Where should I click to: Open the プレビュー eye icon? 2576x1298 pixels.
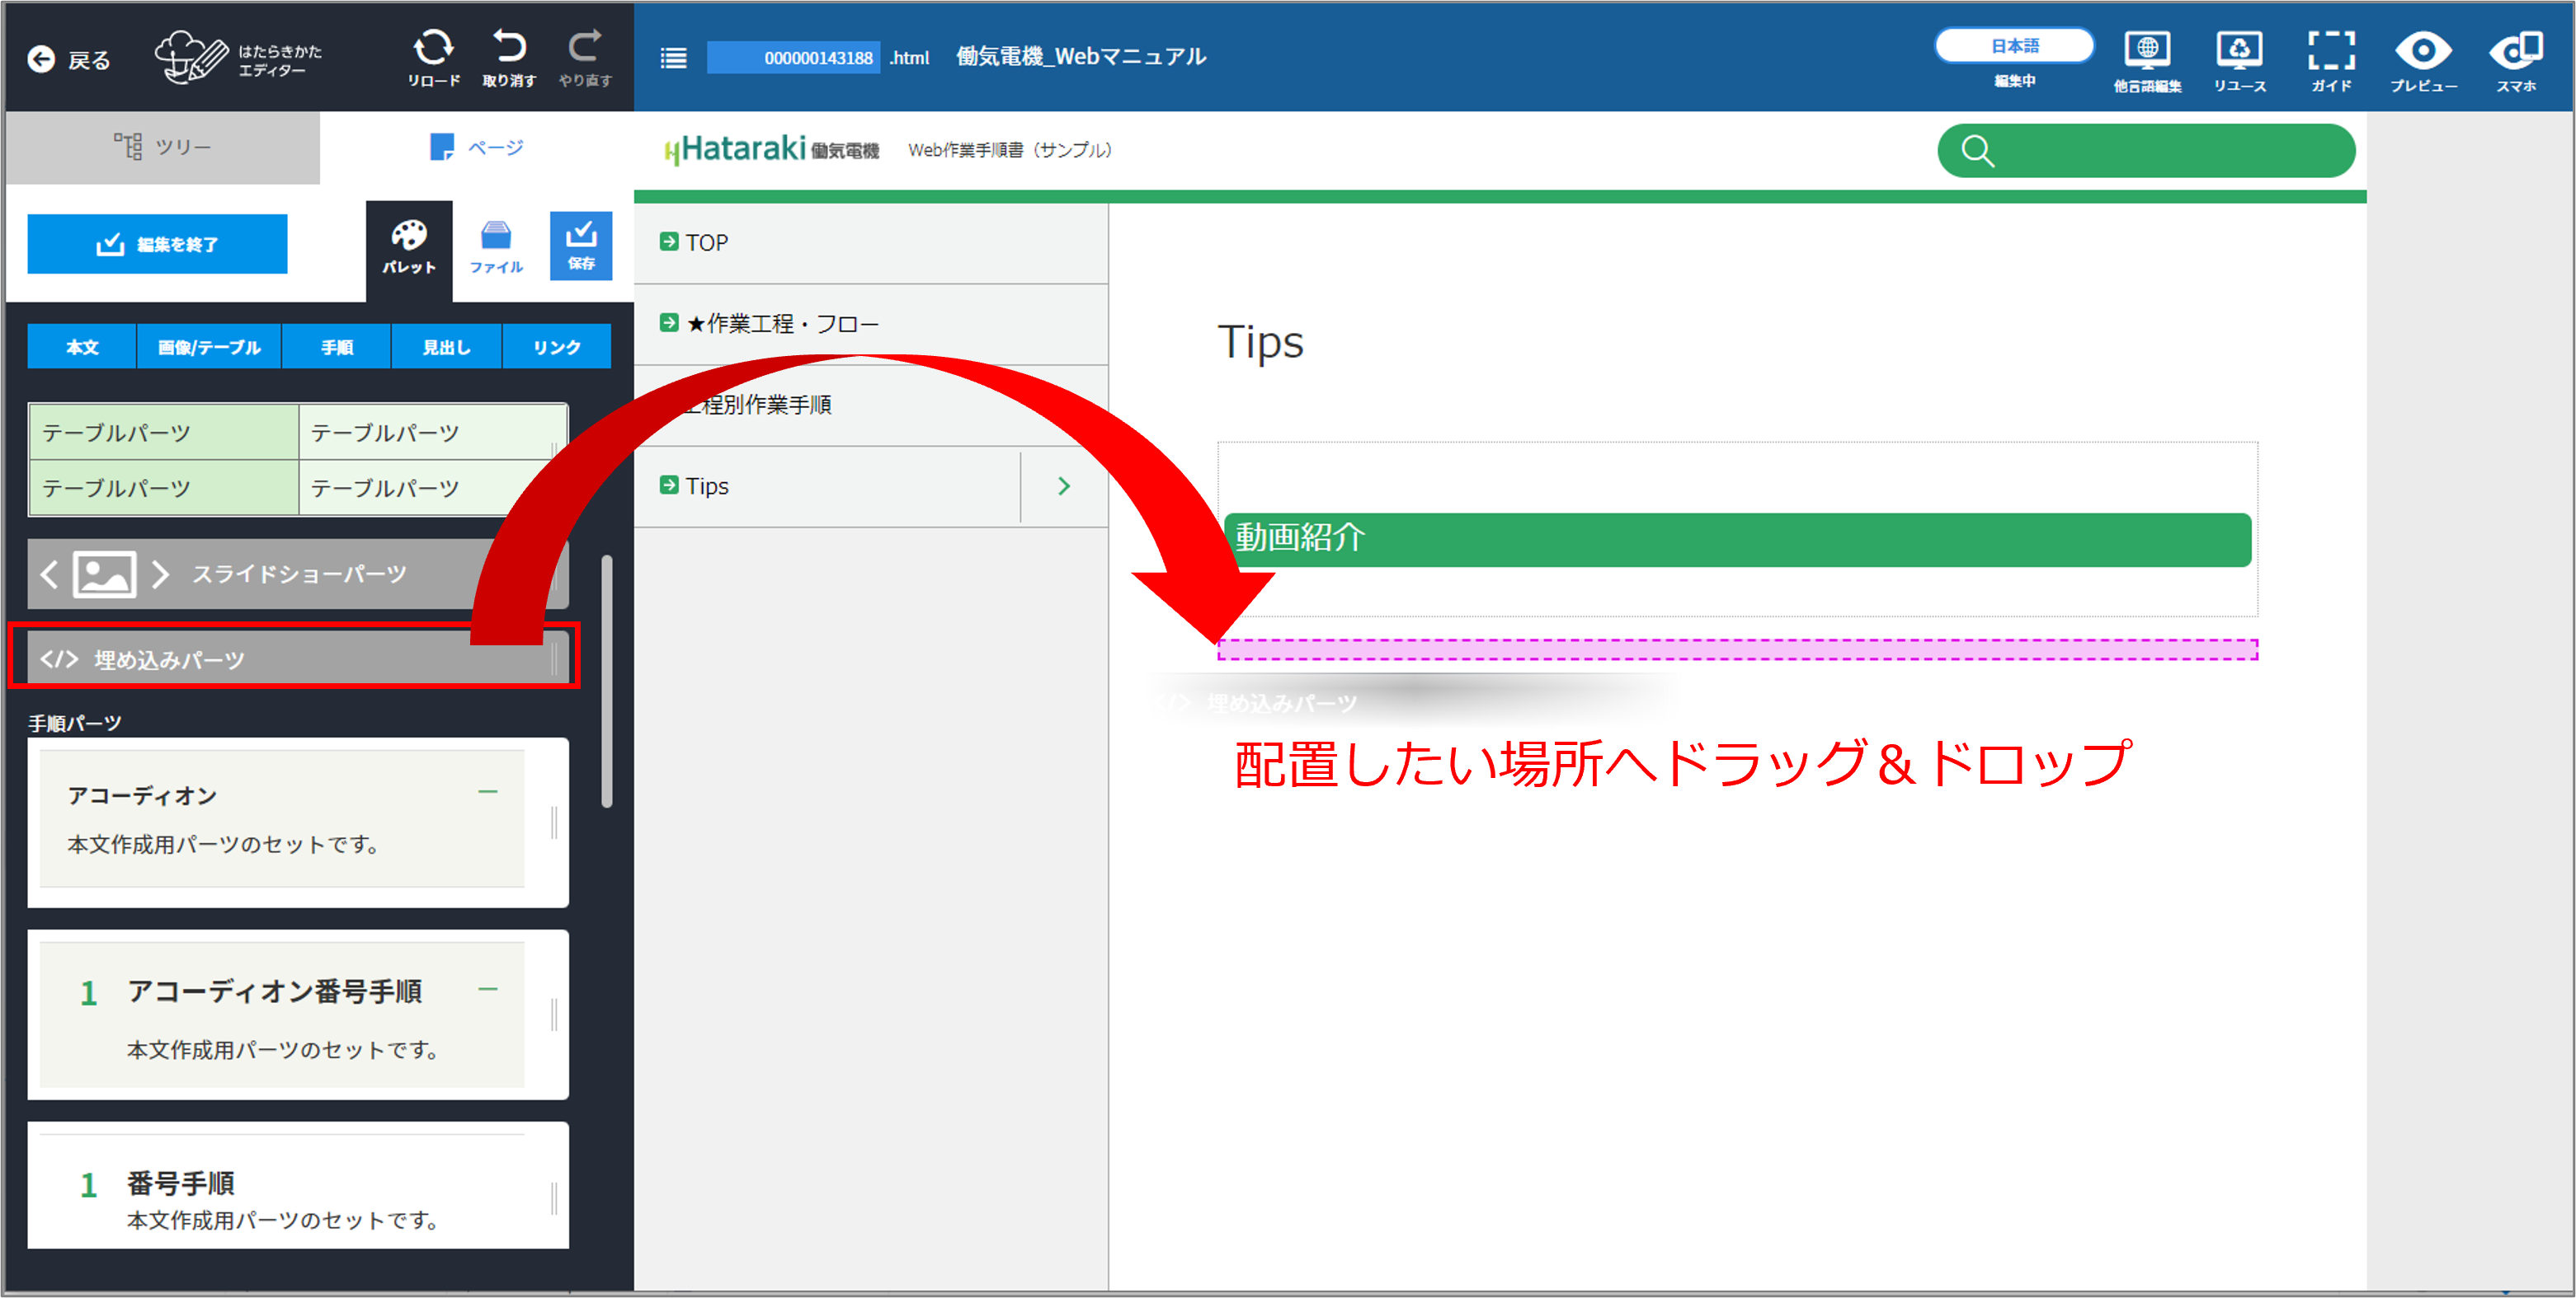coord(2422,52)
